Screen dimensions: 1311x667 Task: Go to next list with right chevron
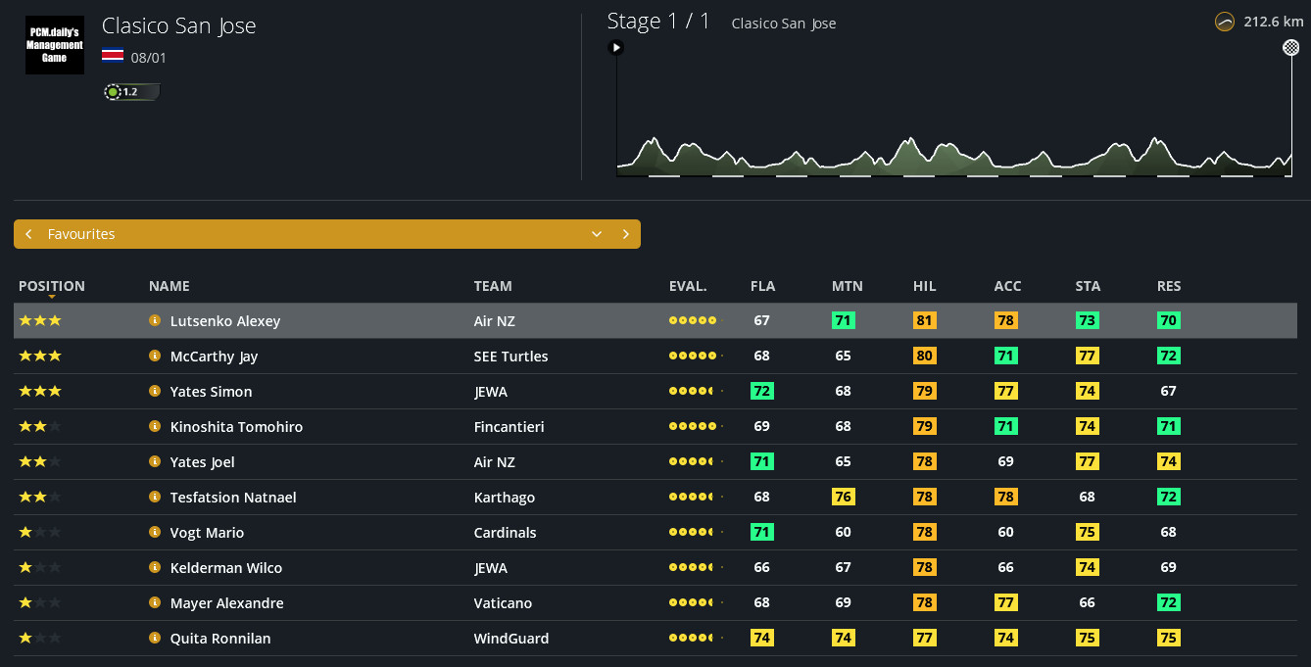click(625, 234)
